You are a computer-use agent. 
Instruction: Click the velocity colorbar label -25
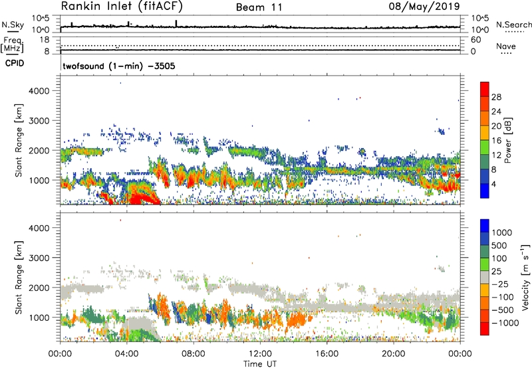click(x=501, y=284)
